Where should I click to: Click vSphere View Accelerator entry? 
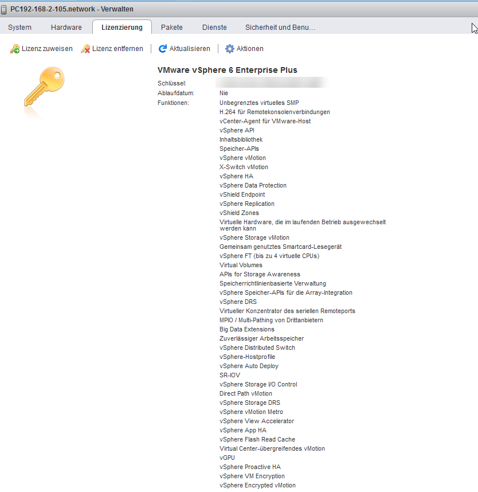click(257, 421)
